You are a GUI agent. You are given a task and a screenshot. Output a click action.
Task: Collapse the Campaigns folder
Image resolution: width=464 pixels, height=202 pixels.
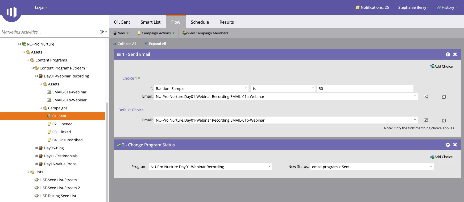tap(41, 108)
